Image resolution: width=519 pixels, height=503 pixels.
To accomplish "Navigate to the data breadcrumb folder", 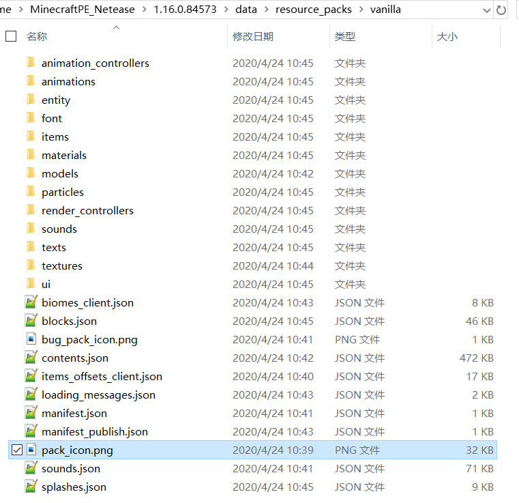I will point(246,10).
